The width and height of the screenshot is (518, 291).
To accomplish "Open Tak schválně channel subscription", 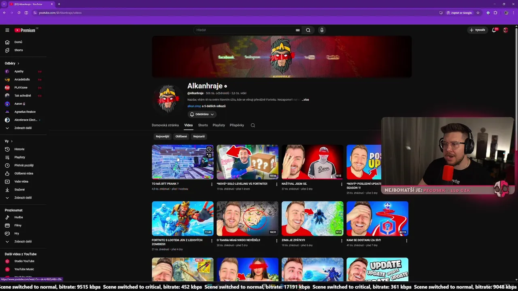I will [23, 96].
